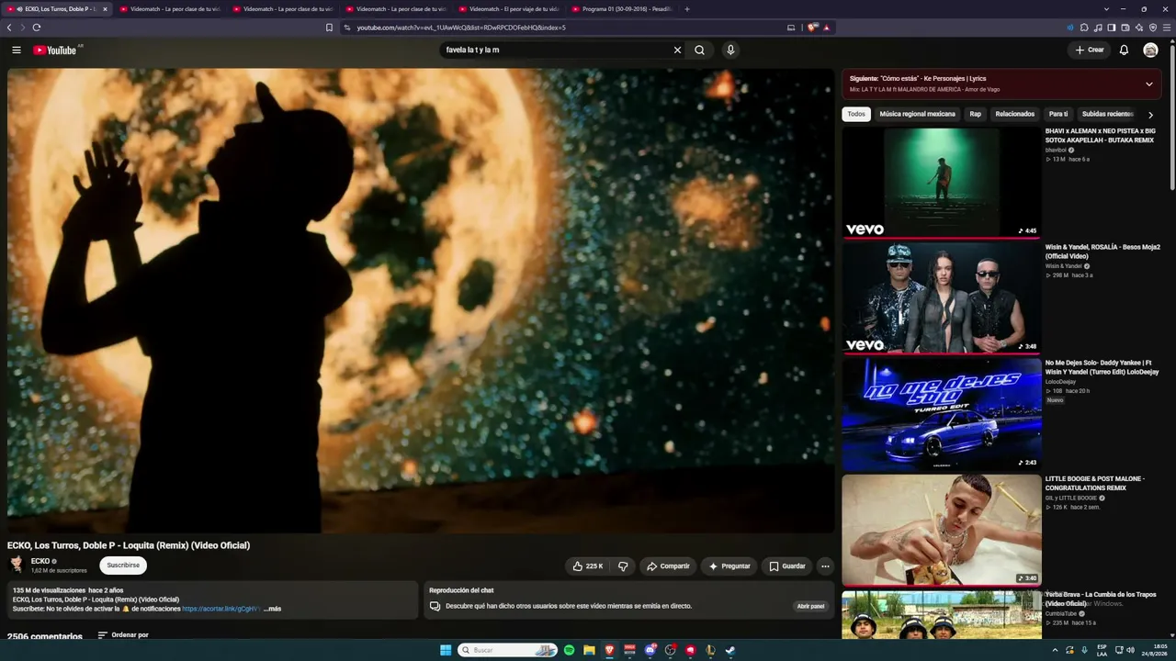Open the Preguntar AI button
Screen dimensions: 1176x661
pyautogui.click(x=729, y=566)
